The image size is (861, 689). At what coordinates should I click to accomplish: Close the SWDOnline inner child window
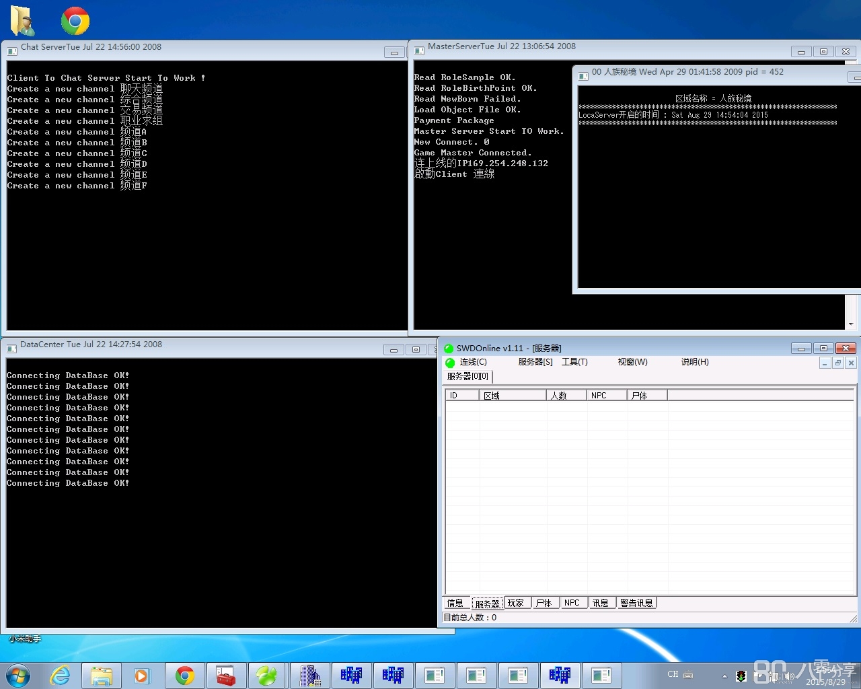[851, 363]
